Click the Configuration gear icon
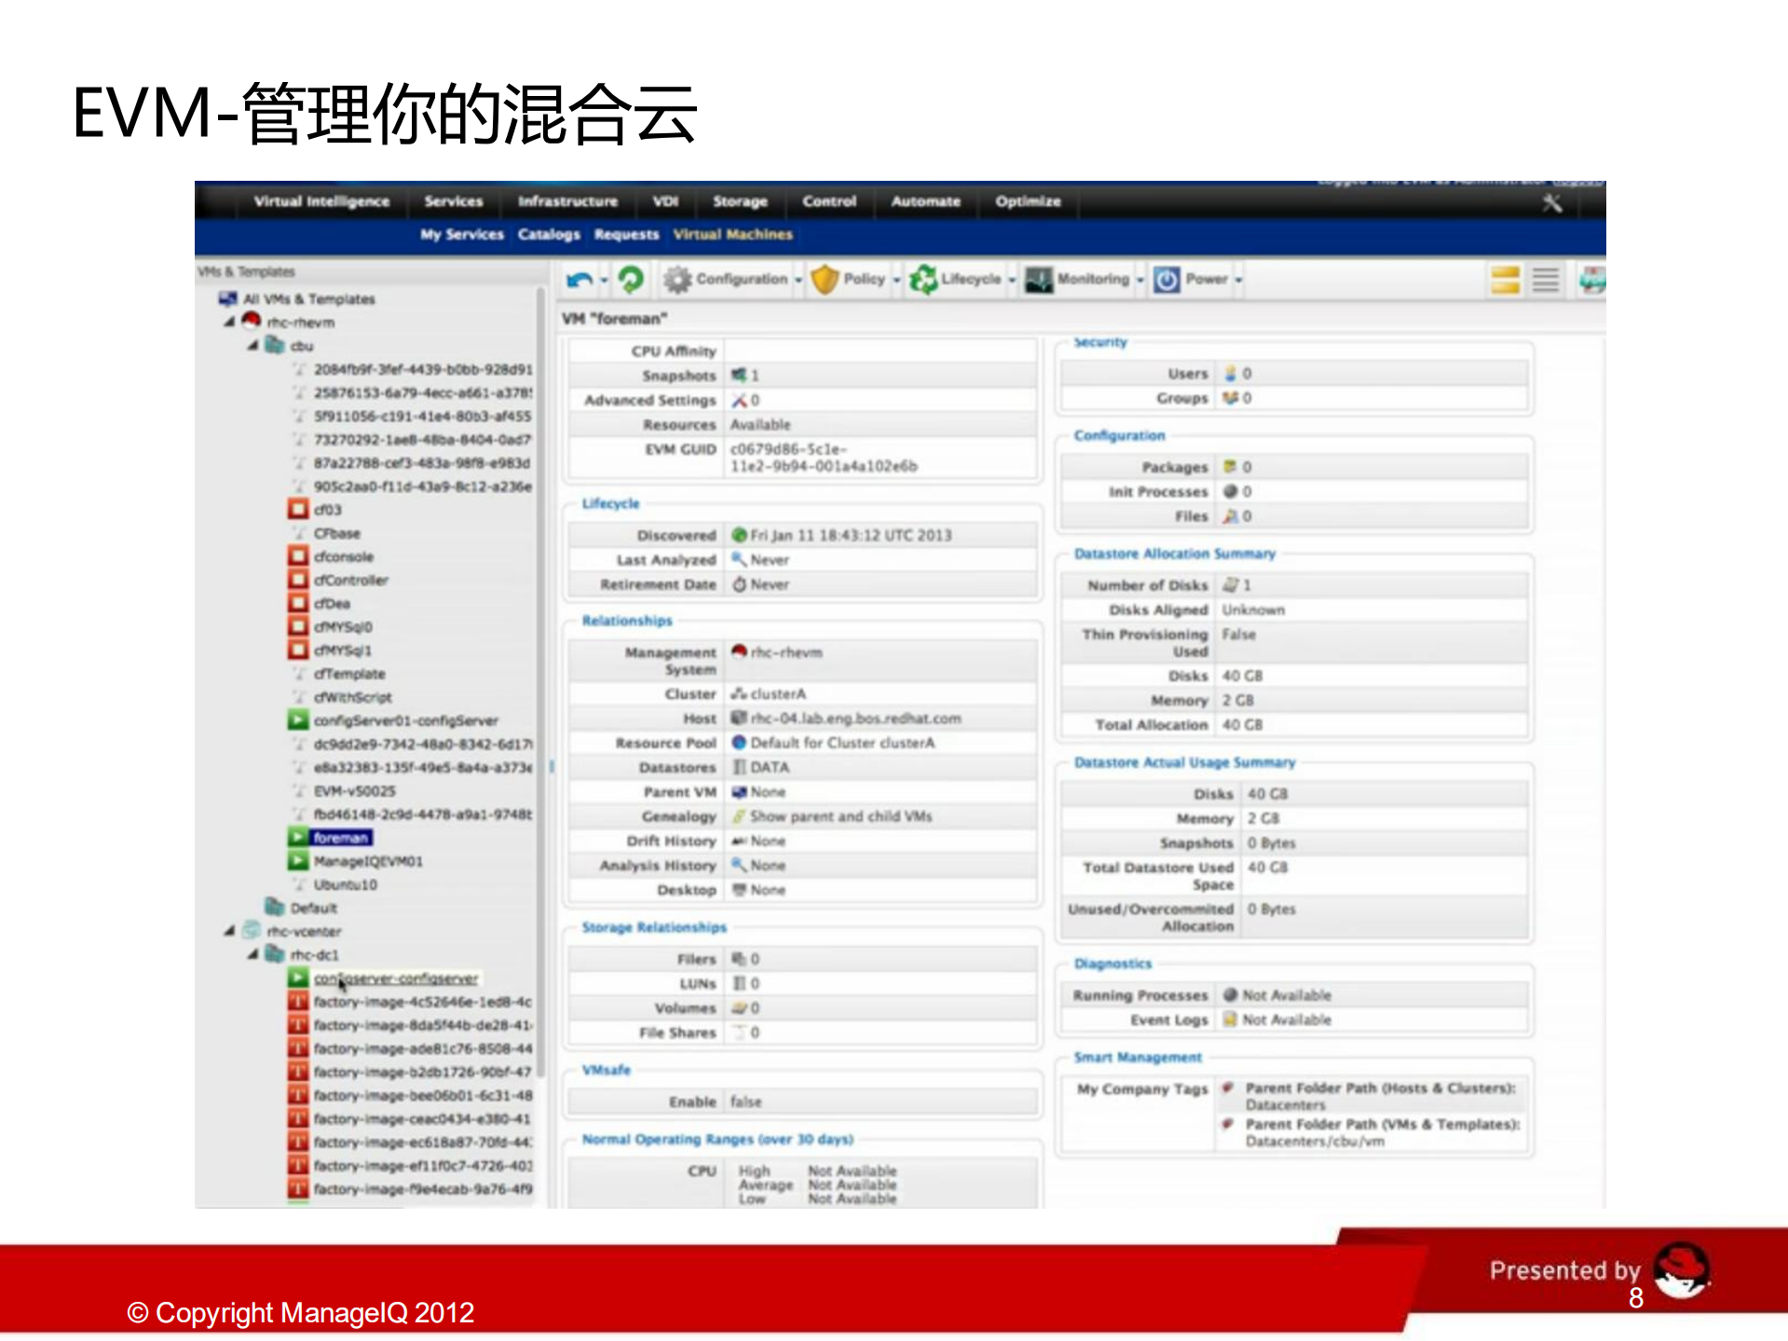The image size is (1788, 1341). (x=678, y=279)
